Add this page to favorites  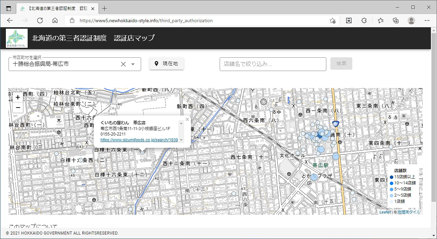(x=332, y=20)
